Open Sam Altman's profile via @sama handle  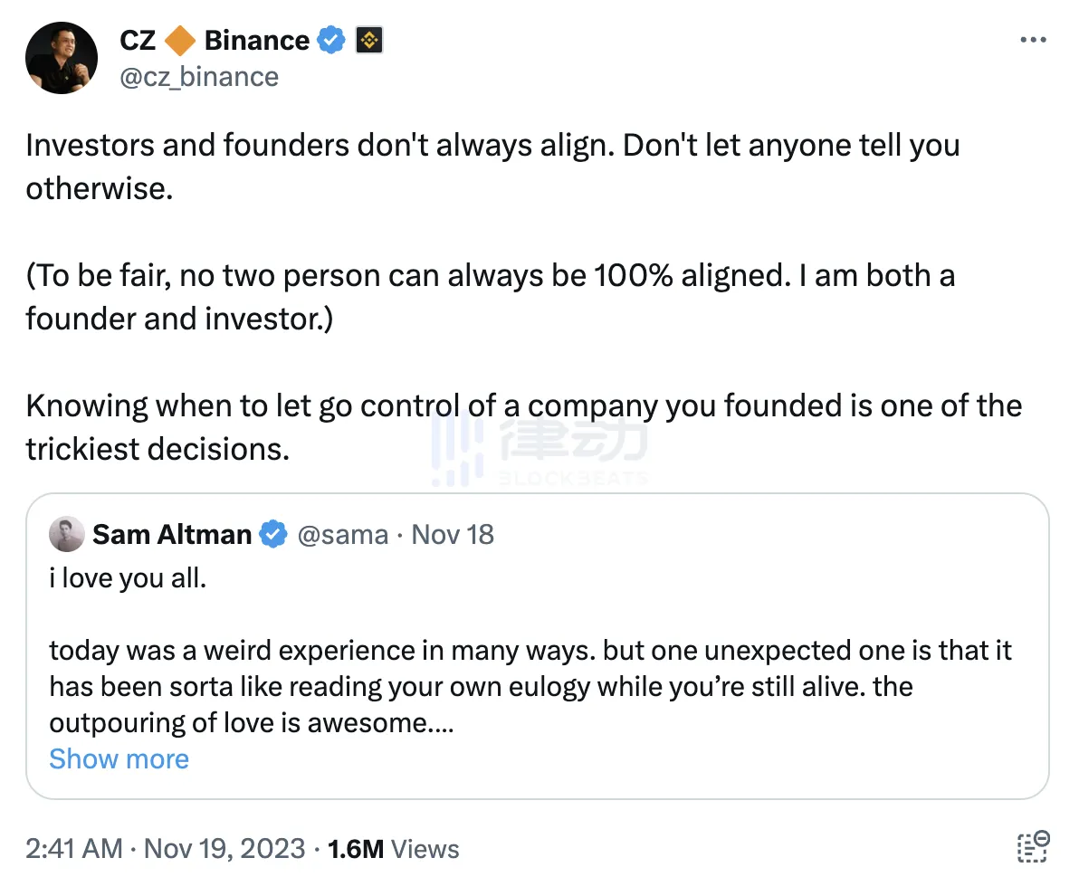click(345, 534)
